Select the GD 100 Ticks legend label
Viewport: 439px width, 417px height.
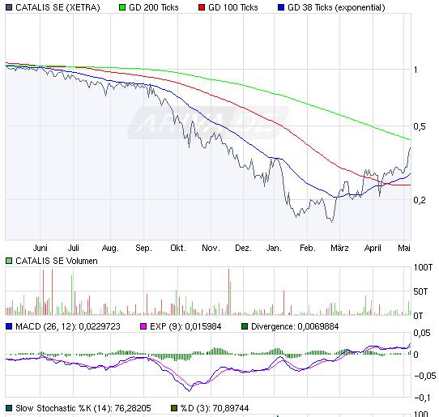(233, 7)
